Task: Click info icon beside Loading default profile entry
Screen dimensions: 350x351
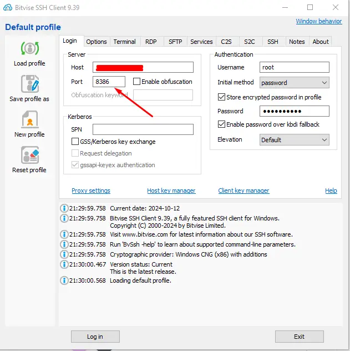Action: point(64,280)
